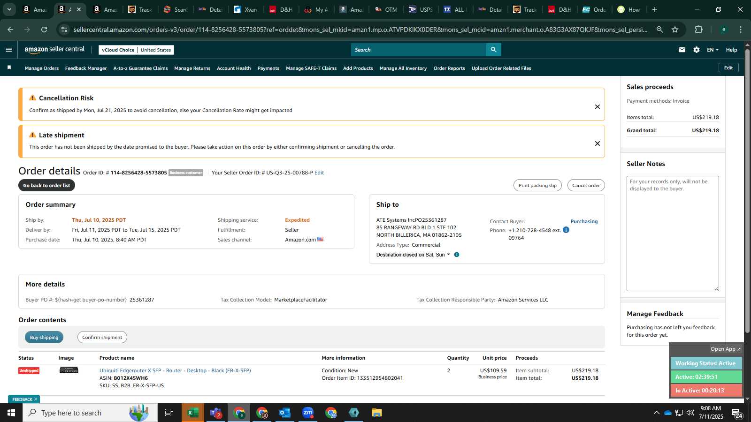Image resolution: width=751 pixels, height=422 pixels.
Task: Click Print packing slip button
Action: click(x=537, y=185)
